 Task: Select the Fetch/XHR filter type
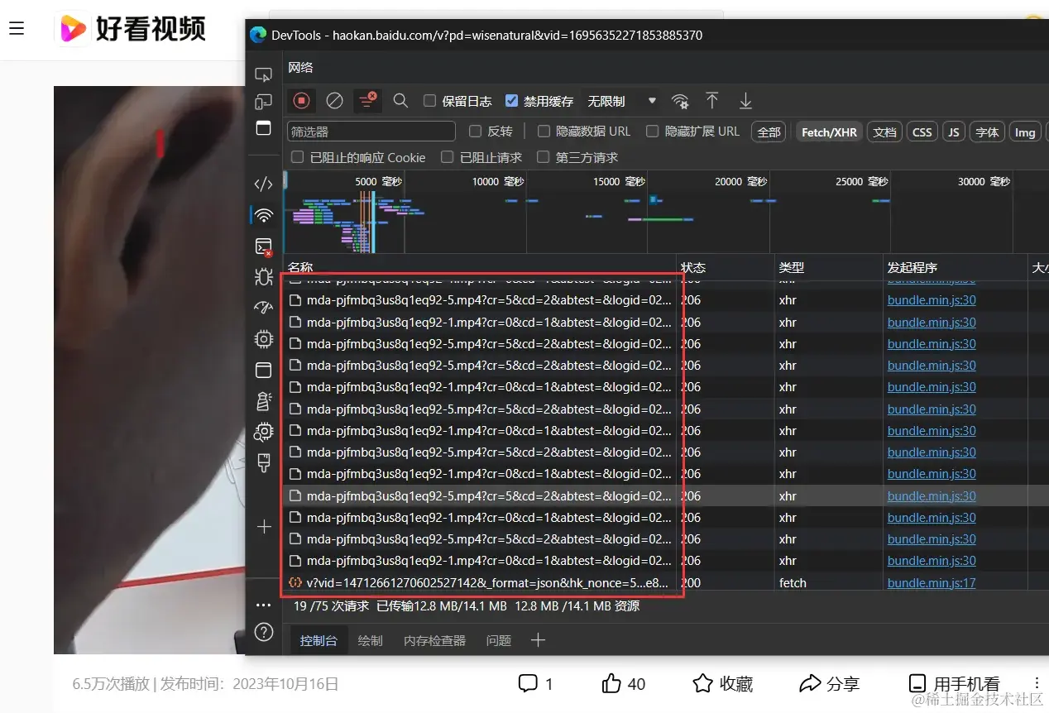[x=830, y=132]
